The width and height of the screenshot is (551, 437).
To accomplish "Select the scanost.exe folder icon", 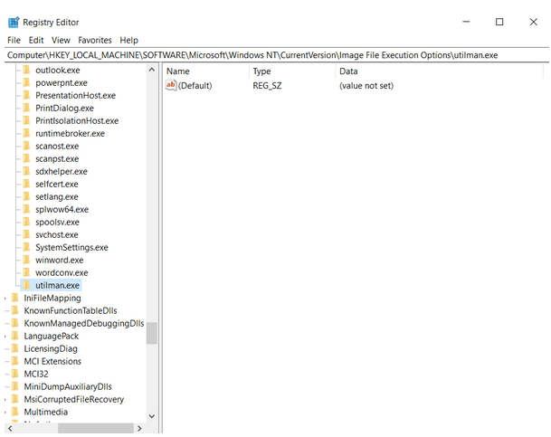I will coord(26,146).
